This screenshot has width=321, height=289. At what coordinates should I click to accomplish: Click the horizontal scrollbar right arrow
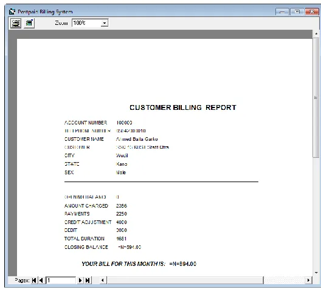coord(308,280)
